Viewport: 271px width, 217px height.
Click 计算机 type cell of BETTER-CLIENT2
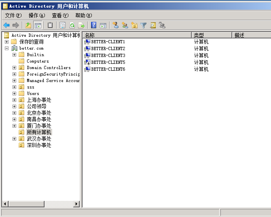201,48
